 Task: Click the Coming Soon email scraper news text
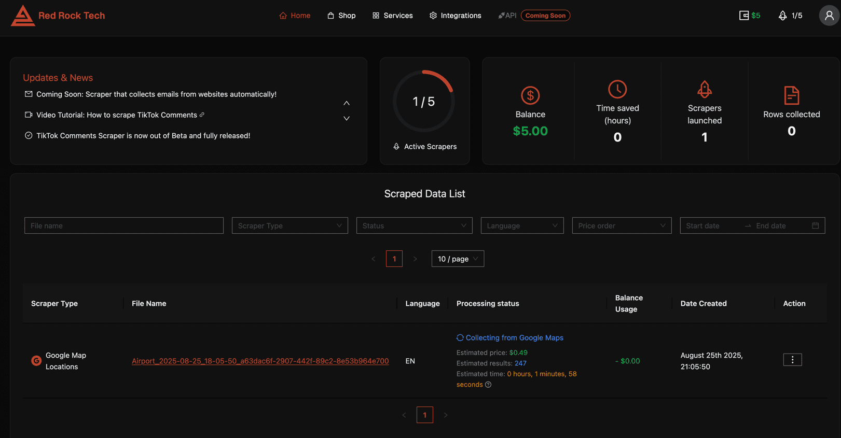click(156, 94)
